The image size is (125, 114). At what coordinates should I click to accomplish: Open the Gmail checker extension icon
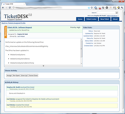(x=114, y=8)
